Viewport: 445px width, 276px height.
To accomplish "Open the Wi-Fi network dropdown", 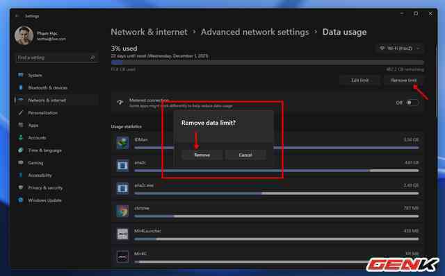I will 400,49.
